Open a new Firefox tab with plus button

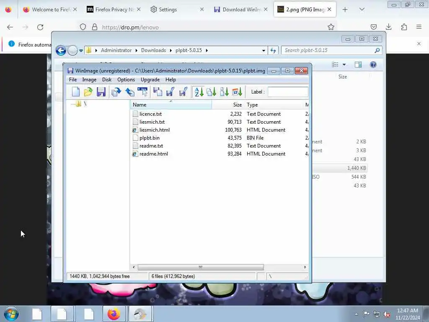345,10
